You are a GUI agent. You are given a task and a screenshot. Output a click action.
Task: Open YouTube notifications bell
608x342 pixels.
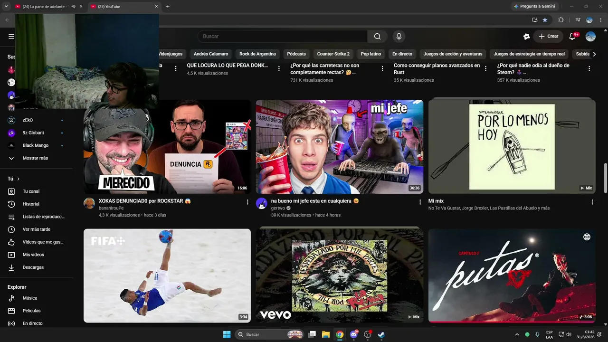tap(573, 37)
